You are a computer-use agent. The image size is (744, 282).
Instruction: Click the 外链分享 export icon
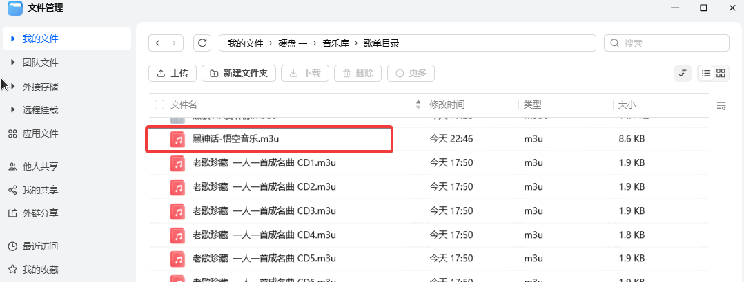point(13,213)
